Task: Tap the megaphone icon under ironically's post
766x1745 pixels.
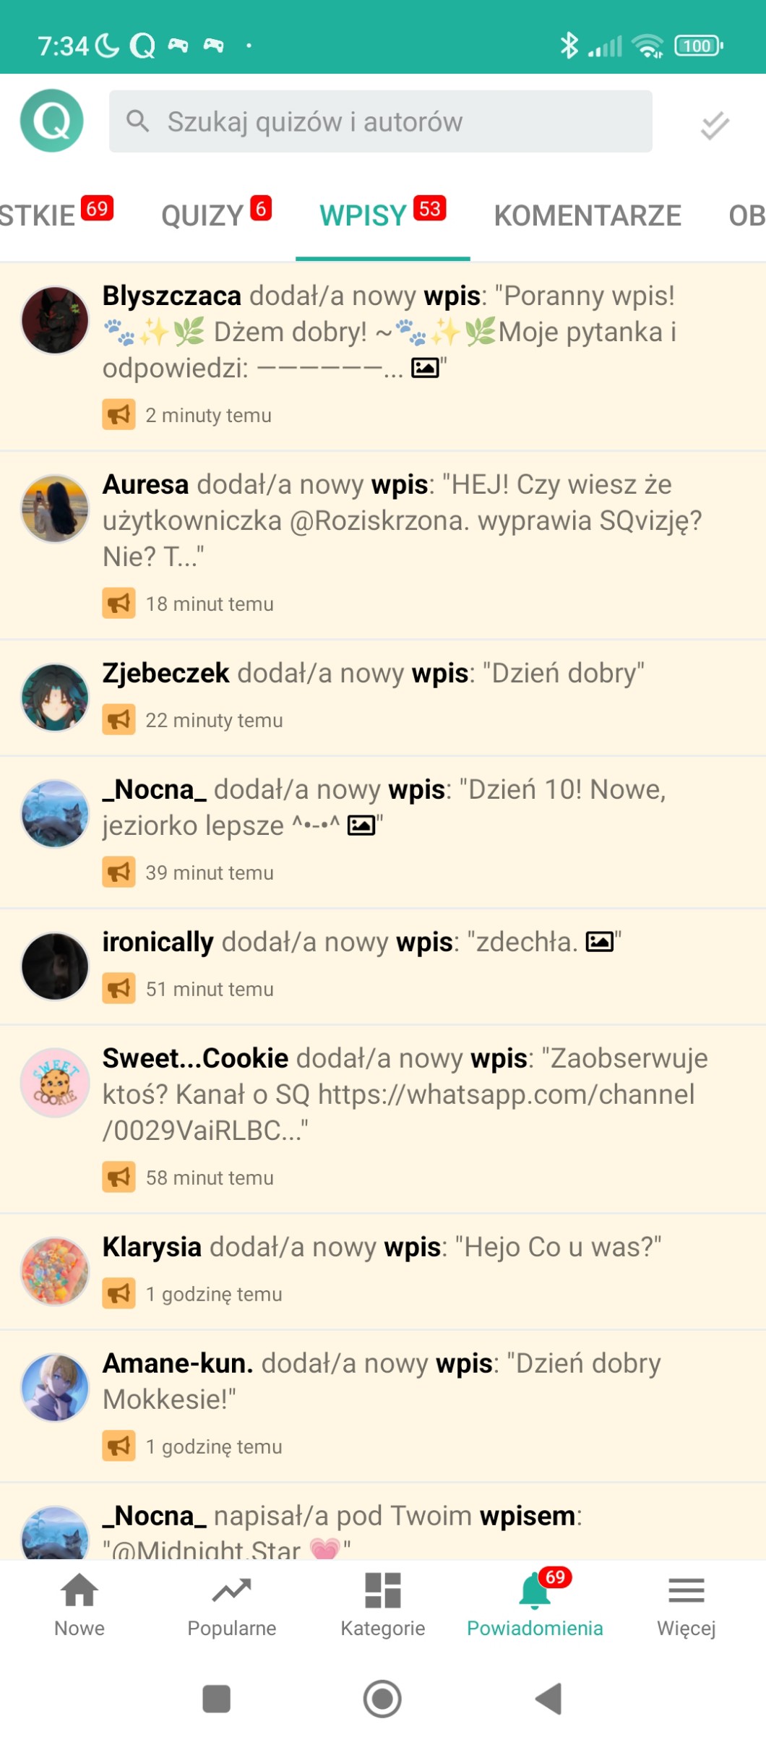Action: click(x=119, y=988)
